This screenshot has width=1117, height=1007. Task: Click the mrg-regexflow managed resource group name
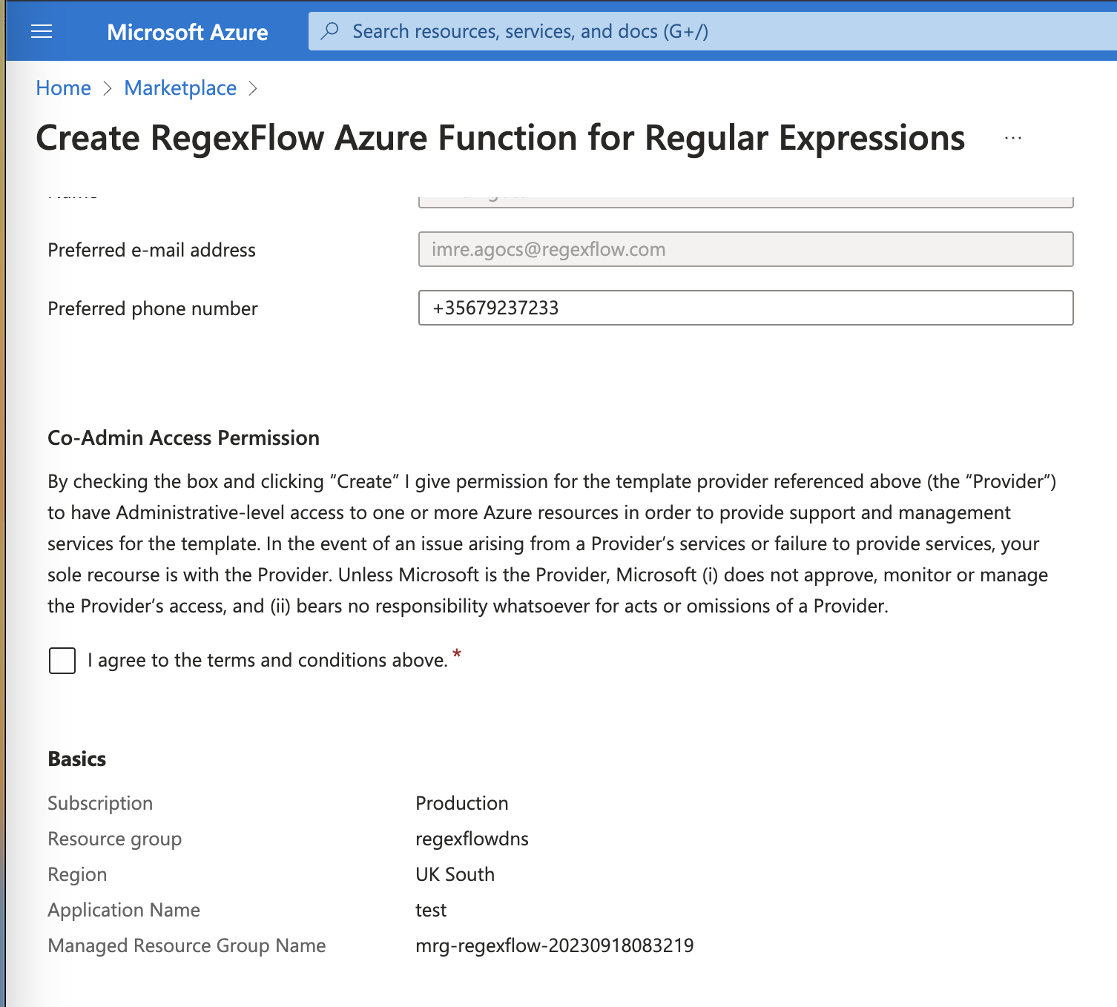[554, 945]
